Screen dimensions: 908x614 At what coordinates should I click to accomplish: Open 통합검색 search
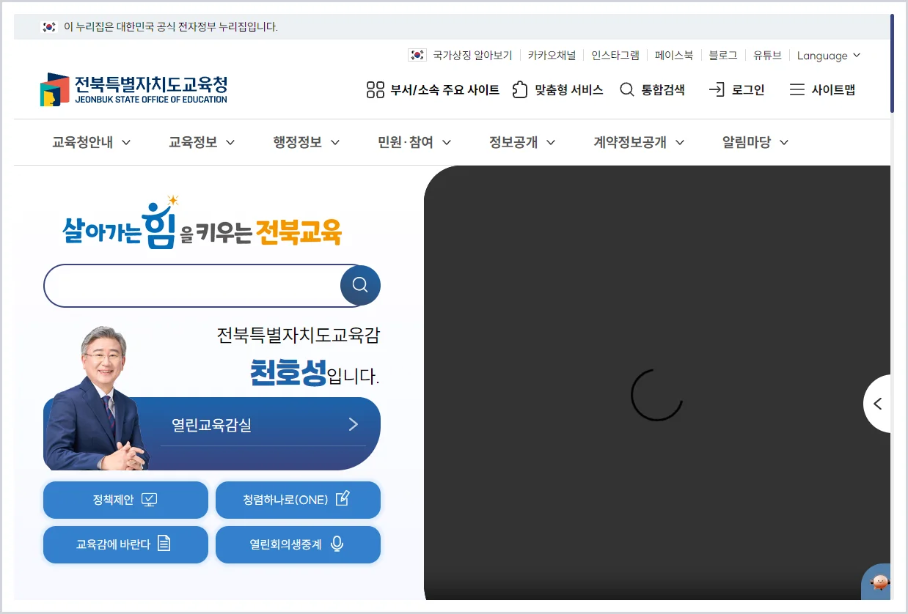click(x=652, y=90)
